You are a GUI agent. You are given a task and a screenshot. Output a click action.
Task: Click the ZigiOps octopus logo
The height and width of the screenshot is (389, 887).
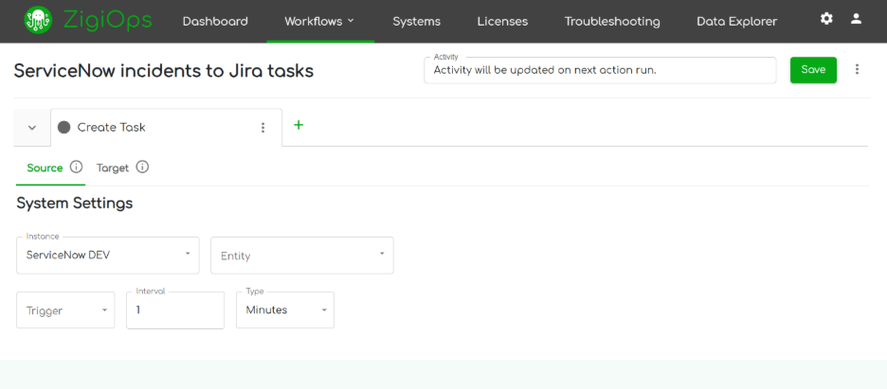pyautogui.click(x=38, y=20)
